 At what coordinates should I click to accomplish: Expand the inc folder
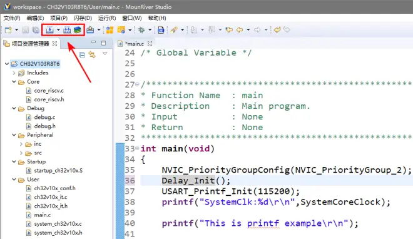(21, 144)
